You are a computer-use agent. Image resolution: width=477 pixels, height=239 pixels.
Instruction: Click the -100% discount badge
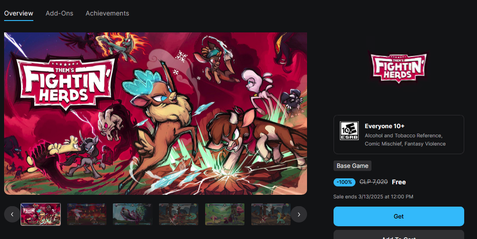344,182
